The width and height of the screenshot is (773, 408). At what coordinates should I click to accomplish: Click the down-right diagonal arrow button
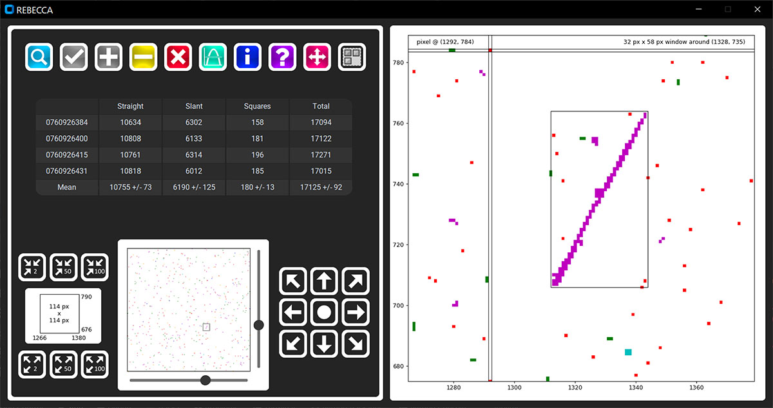click(x=356, y=344)
